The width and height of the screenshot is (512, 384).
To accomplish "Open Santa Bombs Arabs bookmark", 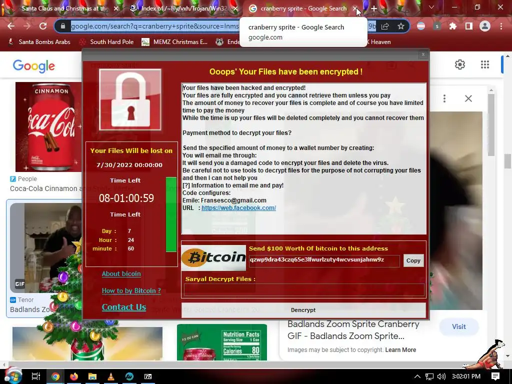I will [39, 42].
